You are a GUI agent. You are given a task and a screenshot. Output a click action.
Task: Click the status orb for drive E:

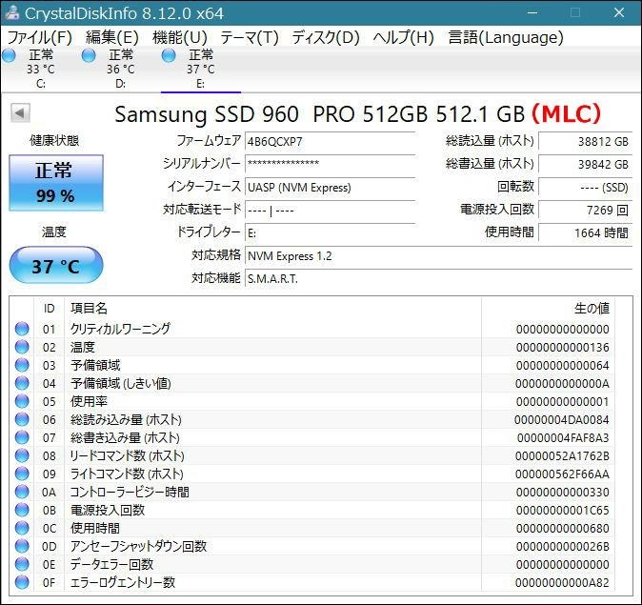[x=169, y=55]
